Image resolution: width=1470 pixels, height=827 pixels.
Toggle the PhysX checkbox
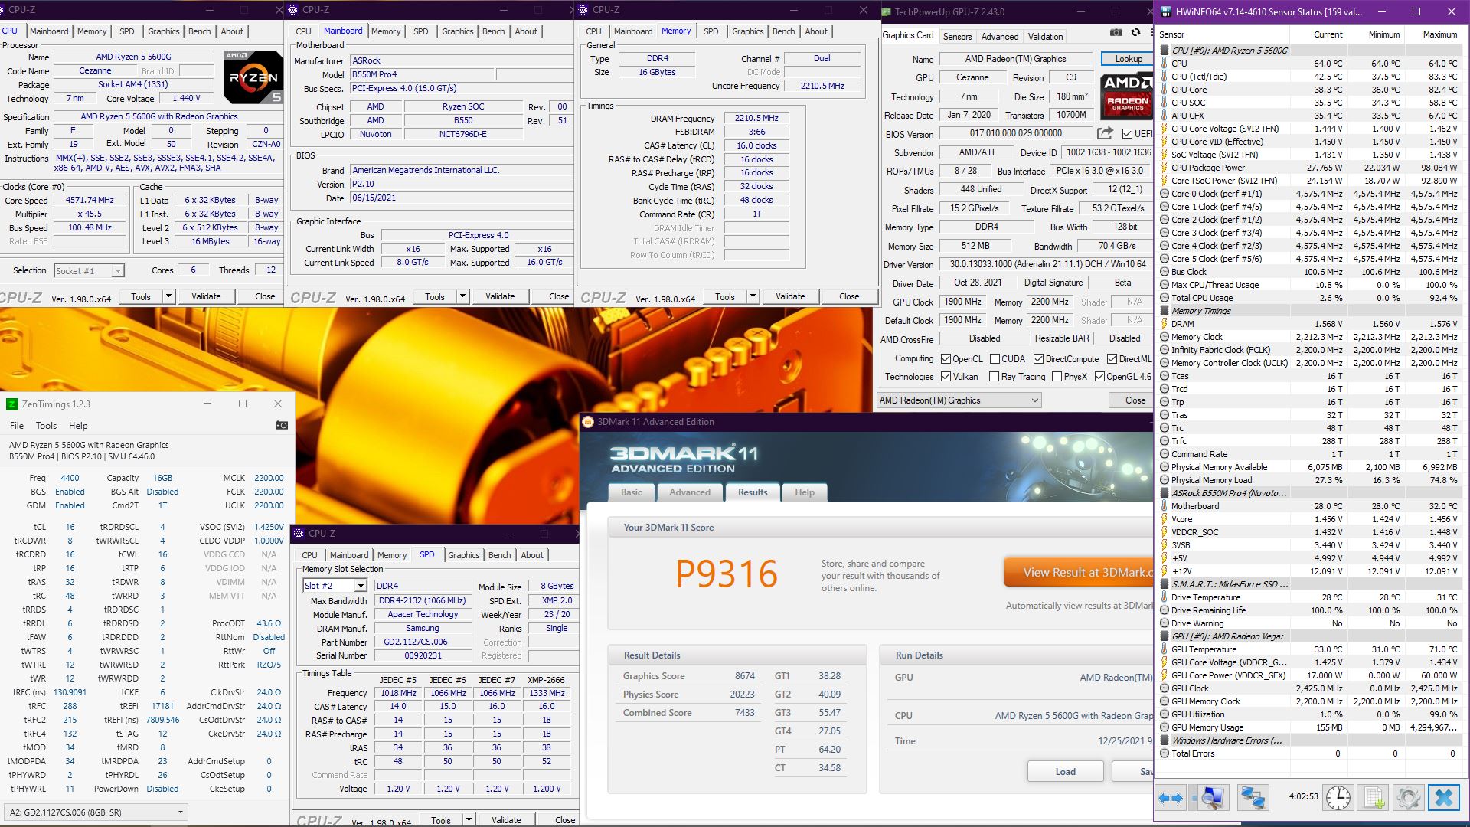(x=1057, y=376)
